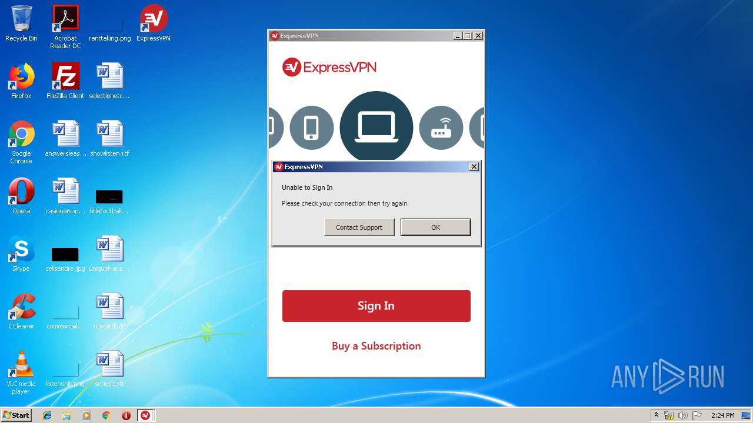
Task: Open Chrome from the taskbar
Action: [106, 415]
